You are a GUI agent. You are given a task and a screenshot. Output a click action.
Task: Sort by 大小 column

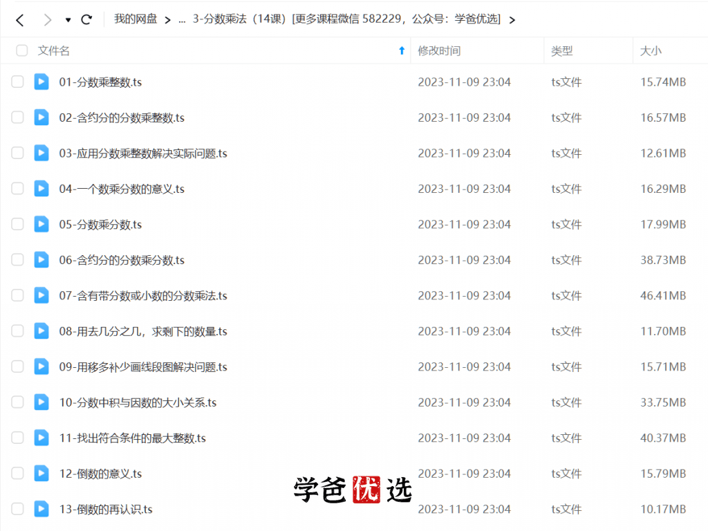(x=651, y=50)
